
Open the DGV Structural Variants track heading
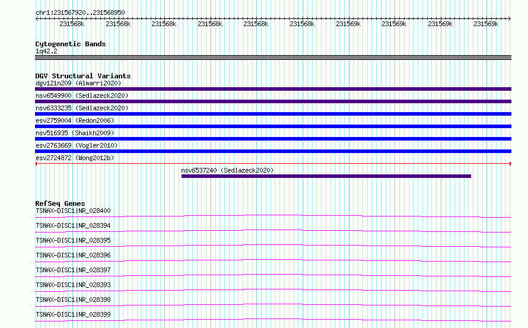click(83, 76)
